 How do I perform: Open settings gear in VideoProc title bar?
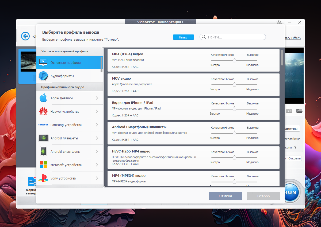point(279,22)
